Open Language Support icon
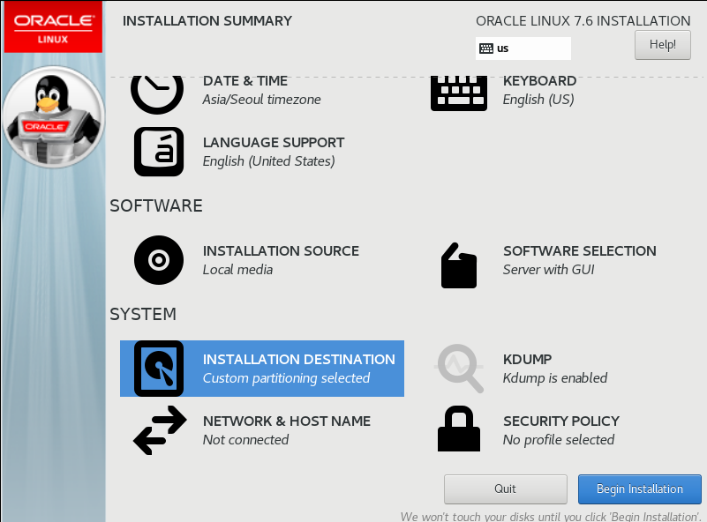Viewport: 707px width, 522px height. 159,152
